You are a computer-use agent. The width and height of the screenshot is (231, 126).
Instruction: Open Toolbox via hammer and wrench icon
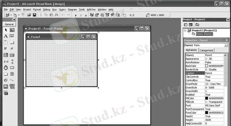click(x=112, y=15)
